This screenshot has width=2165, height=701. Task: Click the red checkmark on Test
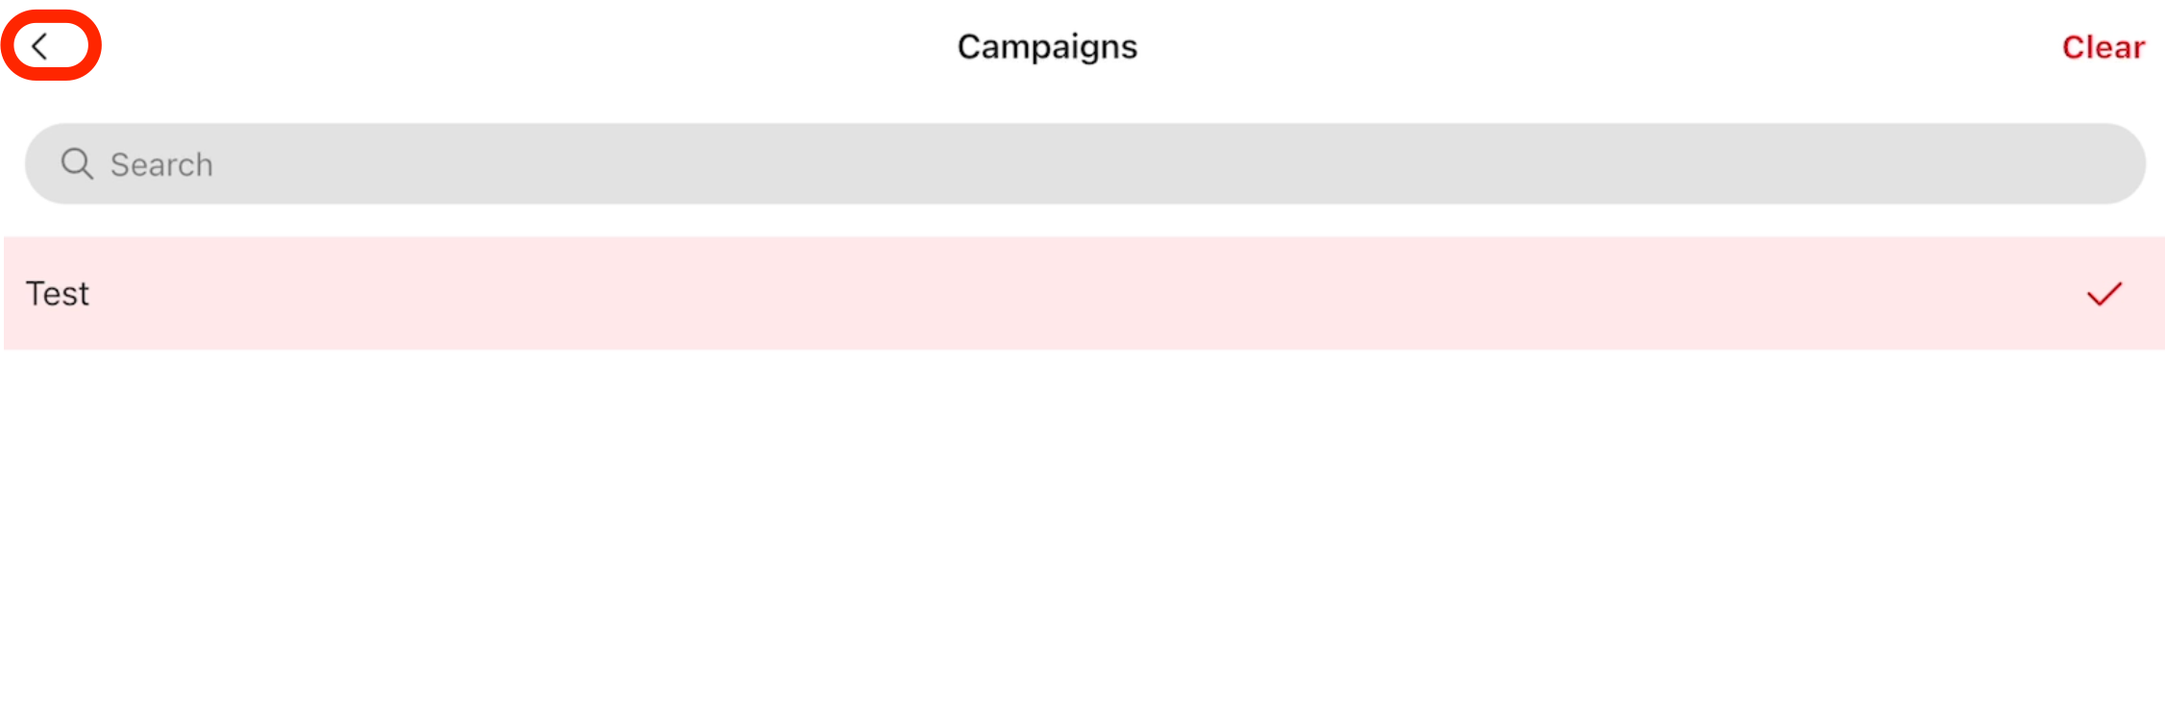[x=2104, y=294]
